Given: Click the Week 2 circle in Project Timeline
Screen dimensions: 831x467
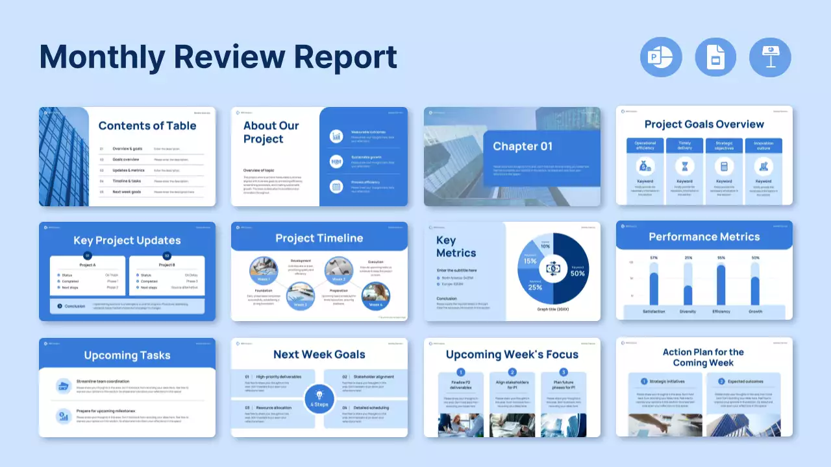Looking at the screenshot, I should pyautogui.click(x=301, y=296).
